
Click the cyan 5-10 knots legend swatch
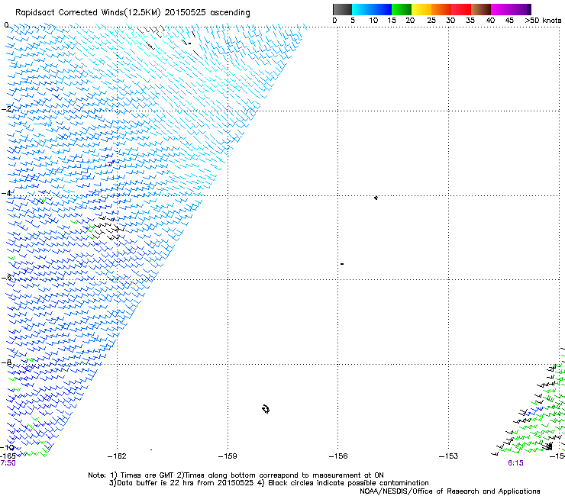pos(362,9)
